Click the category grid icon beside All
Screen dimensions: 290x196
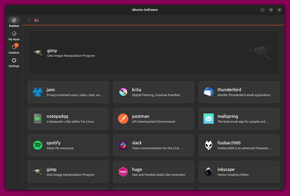click(x=29, y=20)
